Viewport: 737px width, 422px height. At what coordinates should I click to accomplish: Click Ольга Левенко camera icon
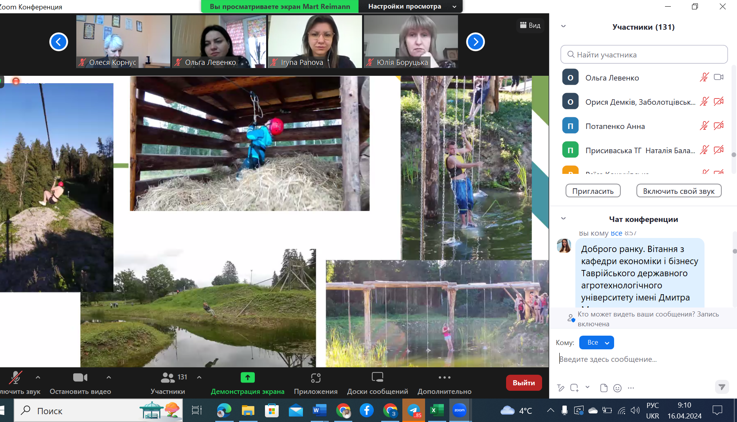tap(719, 77)
